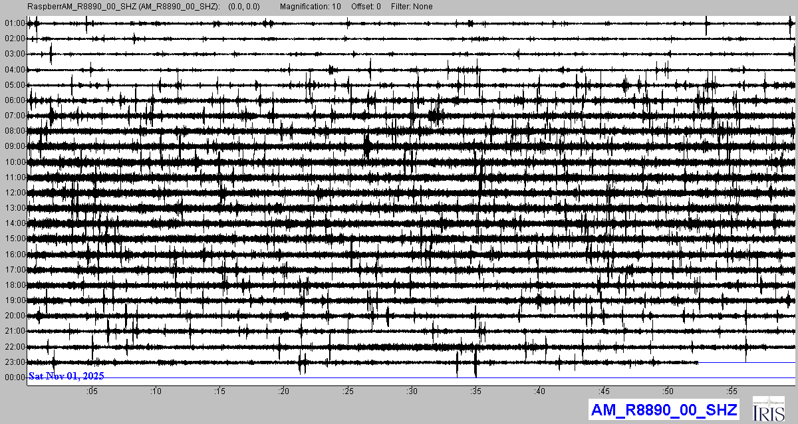Select the 20:00 hour trace label

[x=14, y=316]
